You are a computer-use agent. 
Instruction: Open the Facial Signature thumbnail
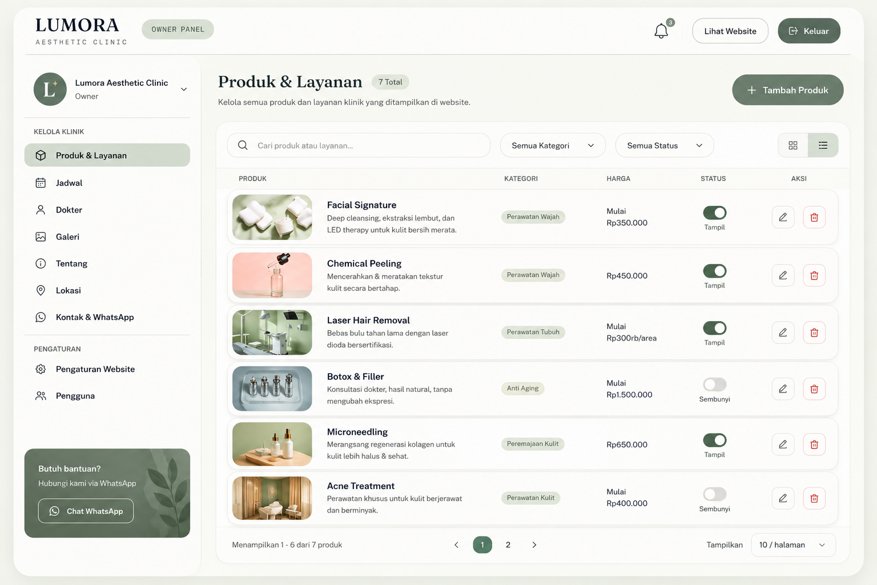(x=272, y=217)
